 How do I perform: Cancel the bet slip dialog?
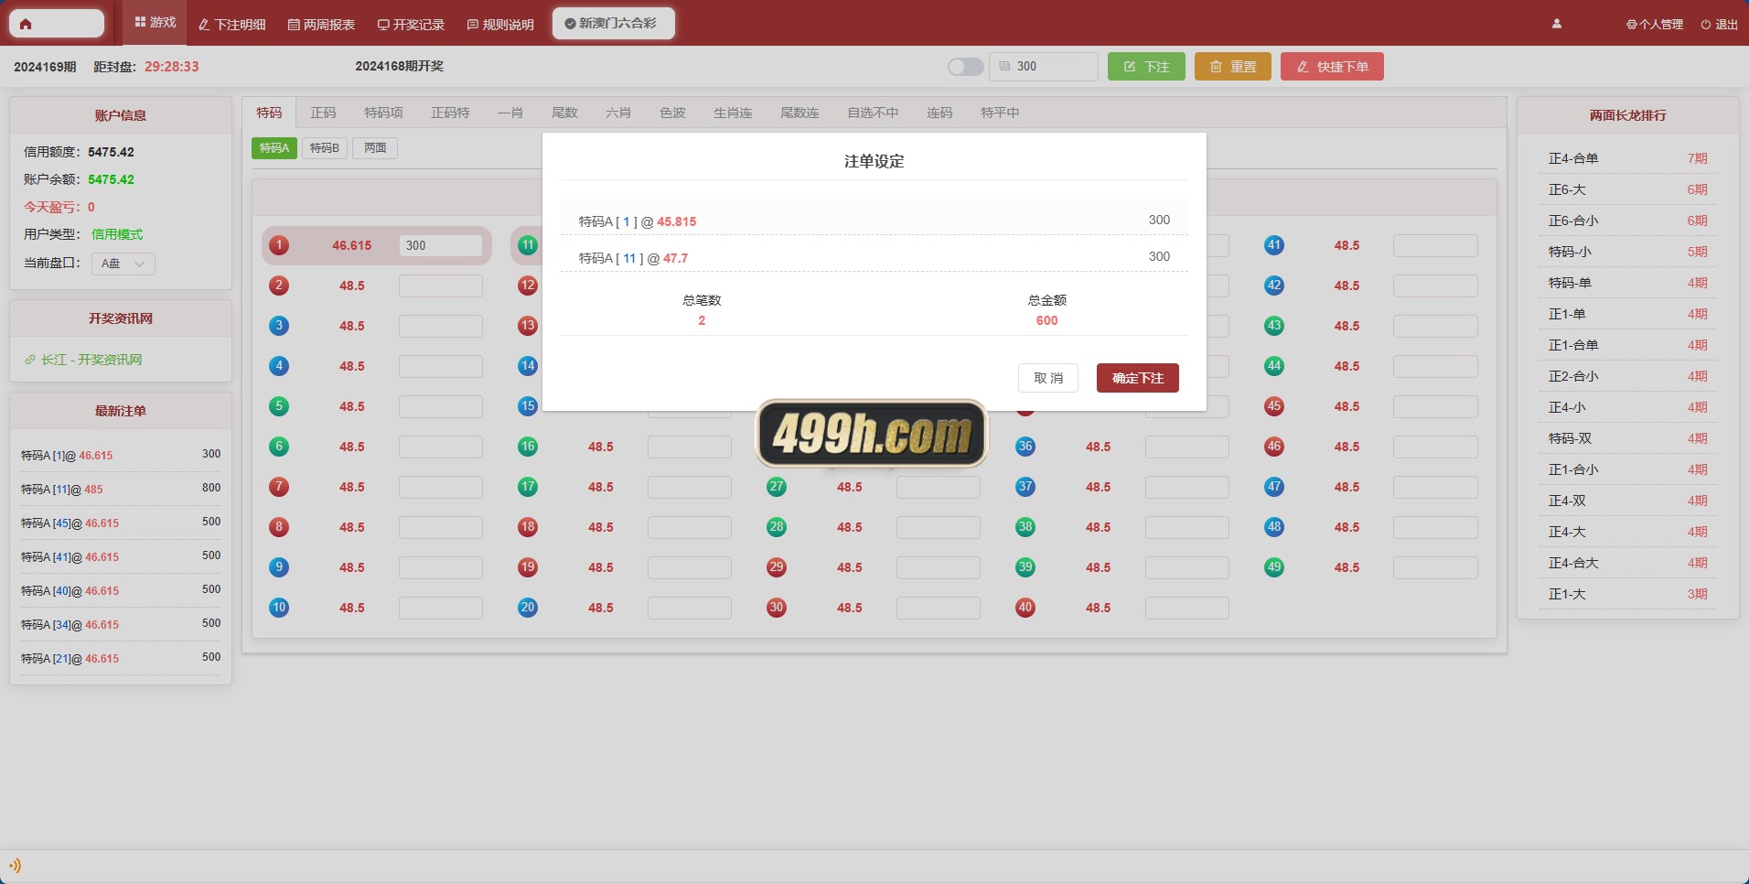pyautogui.click(x=1048, y=378)
